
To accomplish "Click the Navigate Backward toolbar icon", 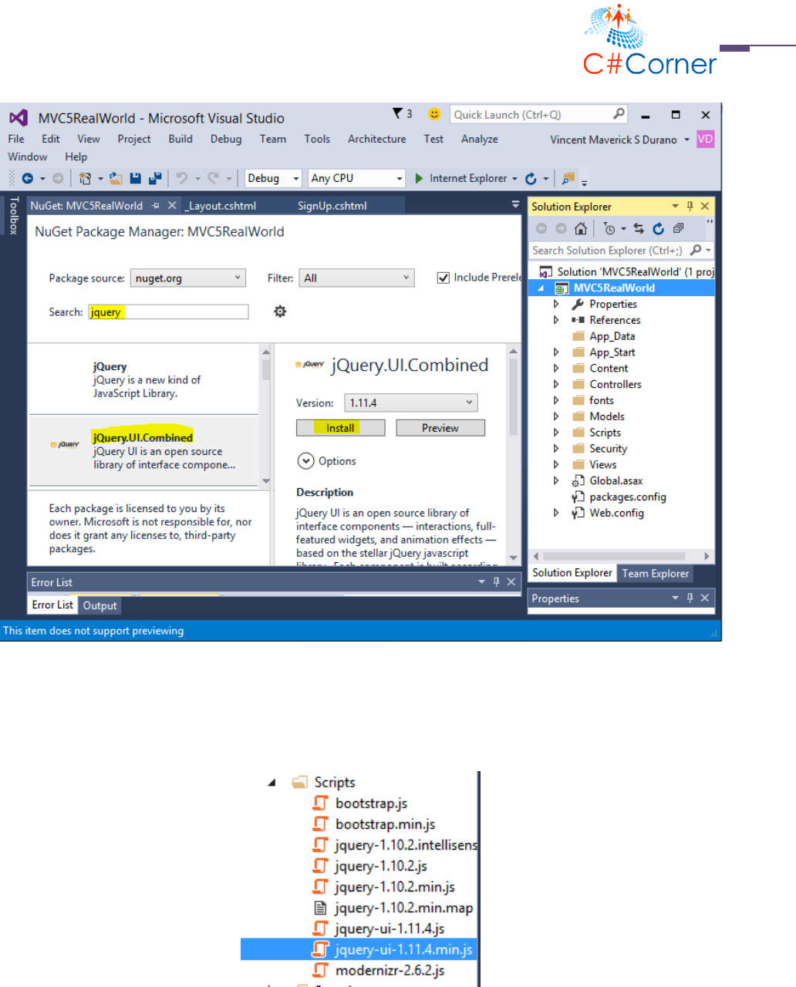I will (x=28, y=178).
